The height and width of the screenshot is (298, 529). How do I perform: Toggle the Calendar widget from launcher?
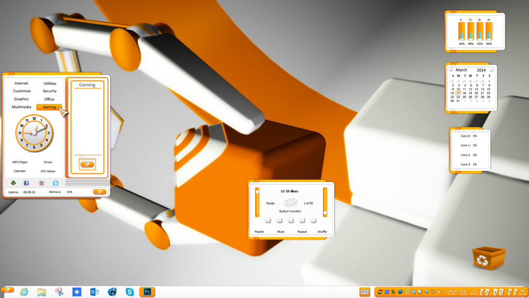pos(20,171)
